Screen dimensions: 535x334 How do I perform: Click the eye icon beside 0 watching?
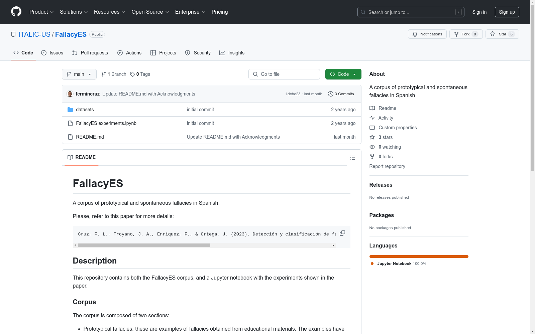[x=372, y=147]
